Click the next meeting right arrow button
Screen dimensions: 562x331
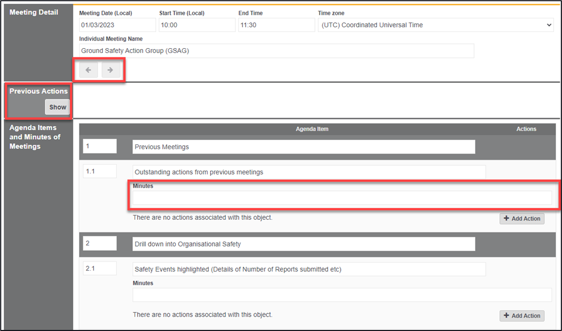pos(111,70)
